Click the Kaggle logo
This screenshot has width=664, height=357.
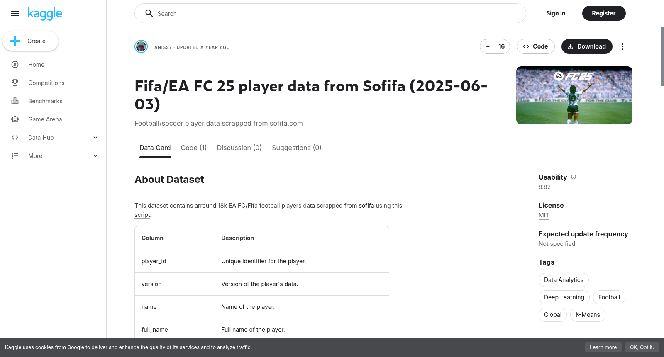click(45, 14)
